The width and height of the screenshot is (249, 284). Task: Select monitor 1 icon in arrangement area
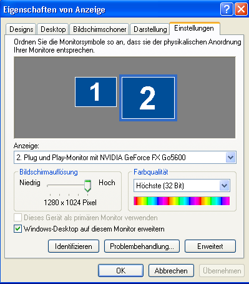(95, 92)
